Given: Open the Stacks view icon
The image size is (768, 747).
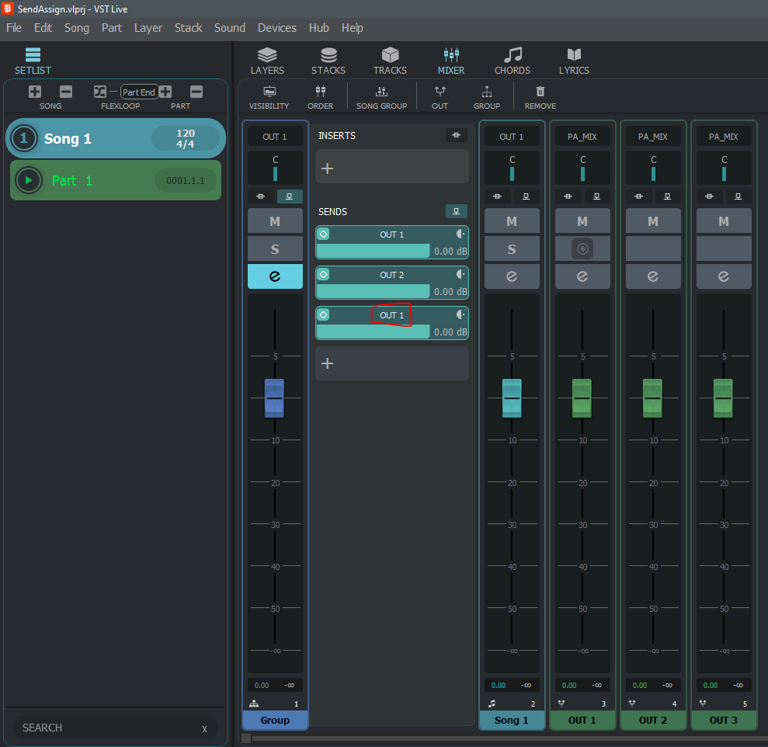Looking at the screenshot, I should tap(328, 55).
